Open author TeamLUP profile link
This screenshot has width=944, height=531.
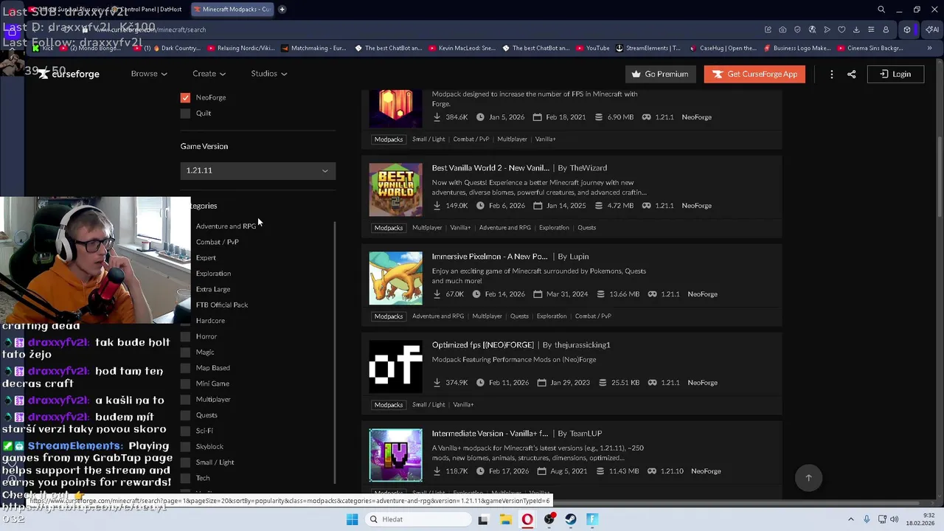coord(586,434)
